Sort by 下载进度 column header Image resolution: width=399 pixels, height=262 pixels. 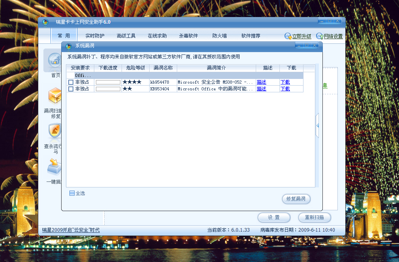(x=108, y=68)
